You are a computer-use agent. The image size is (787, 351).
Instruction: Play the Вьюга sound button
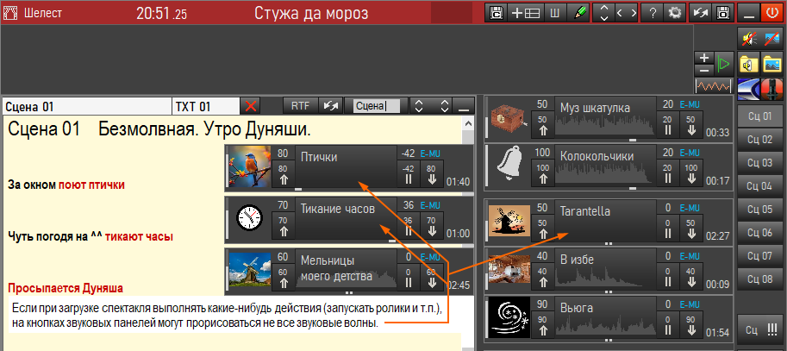coord(606,317)
